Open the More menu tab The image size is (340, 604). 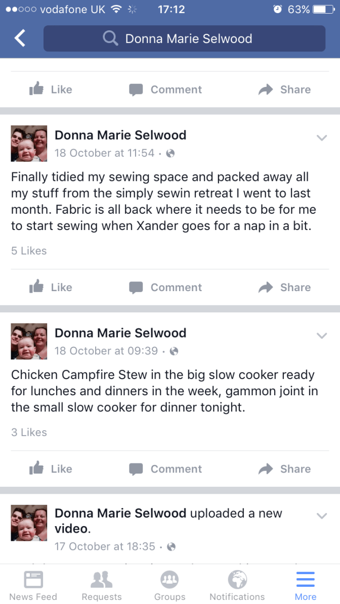click(x=306, y=585)
